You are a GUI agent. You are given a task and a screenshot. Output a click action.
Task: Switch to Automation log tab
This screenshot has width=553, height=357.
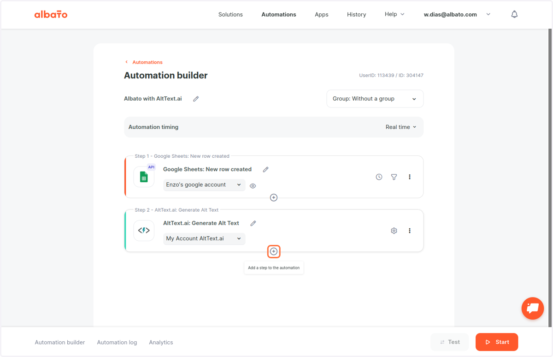pos(117,342)
